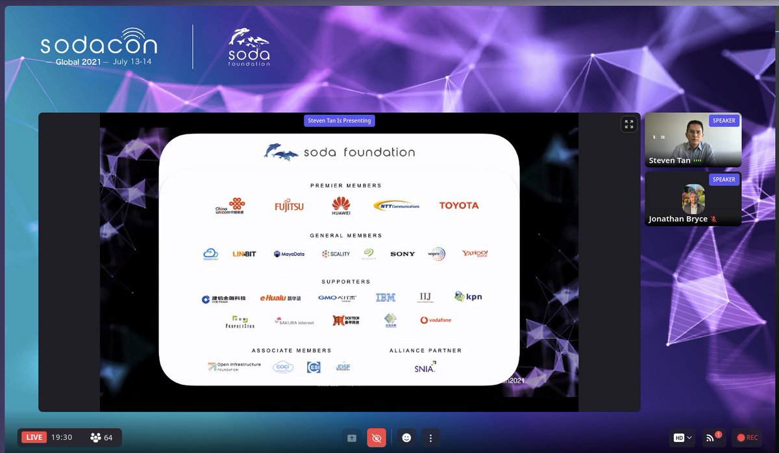Click the 'GENERAL MEMBERS' heading
Image resolution: width=779 pixels, height=453 pixels.
(x=346, y=236)
